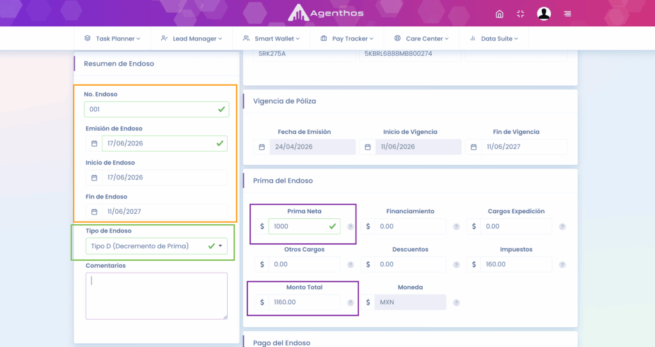Image resolution: width=655 pixels, height=347 pixels.
Task: Click the Fin de Endoso date field
Action: pyautogui.click(x=164, y=212)
